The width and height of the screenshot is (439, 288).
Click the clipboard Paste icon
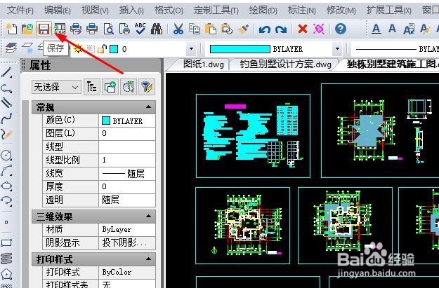211,29
